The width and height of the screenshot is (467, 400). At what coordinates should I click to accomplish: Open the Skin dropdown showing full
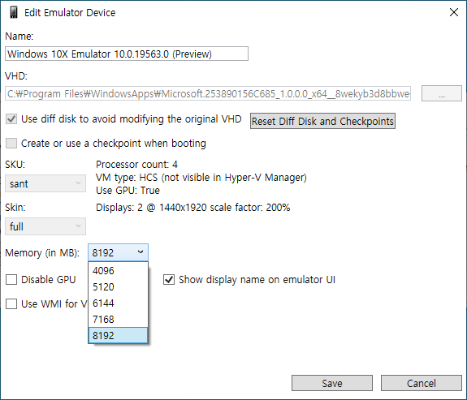[45, 226]
